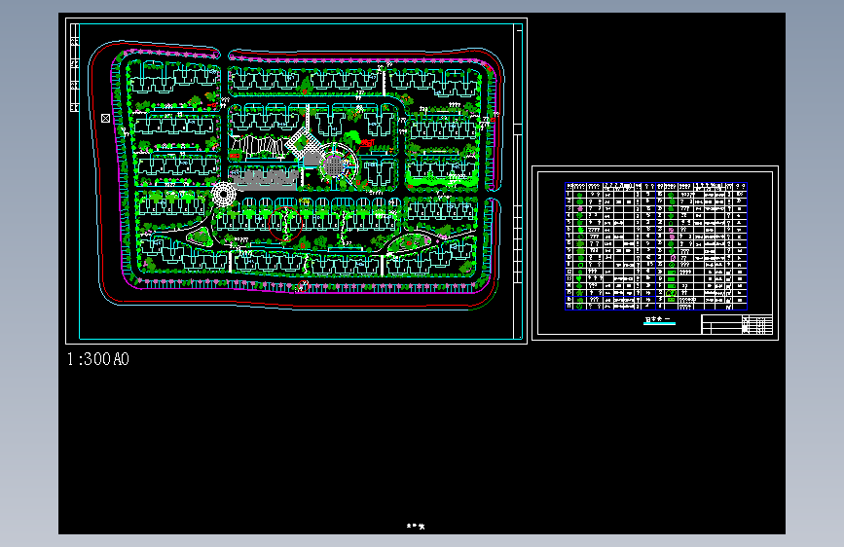Select the vertical title strip on the main sheet's right edge
The image size is (844, 547).
pyautogui.click(x=518, y=181)
